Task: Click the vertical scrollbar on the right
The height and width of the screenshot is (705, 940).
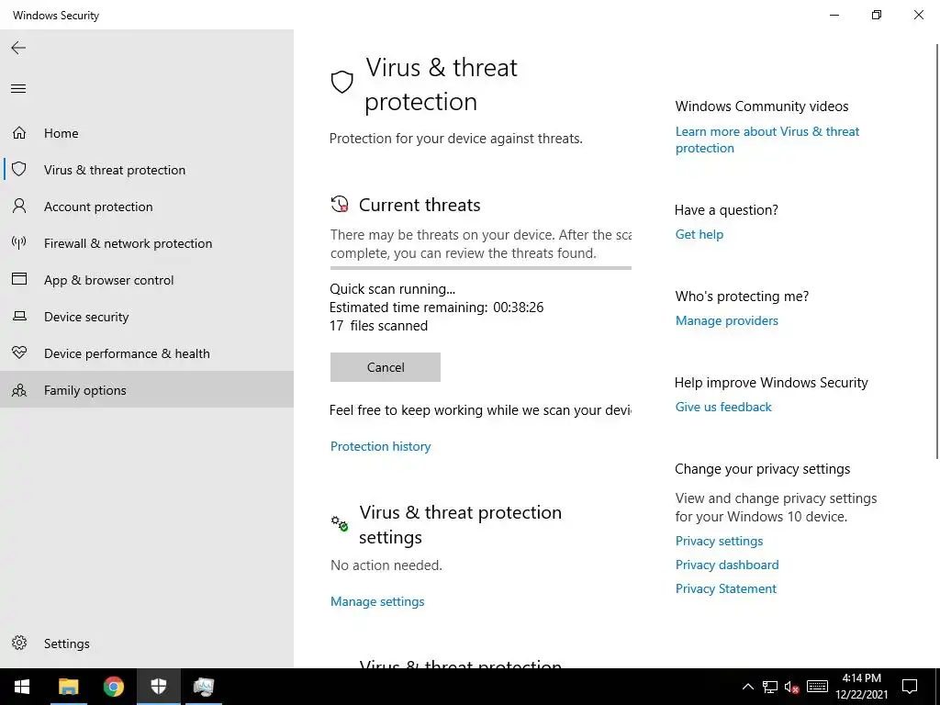Action: click(x=937, y=252)
